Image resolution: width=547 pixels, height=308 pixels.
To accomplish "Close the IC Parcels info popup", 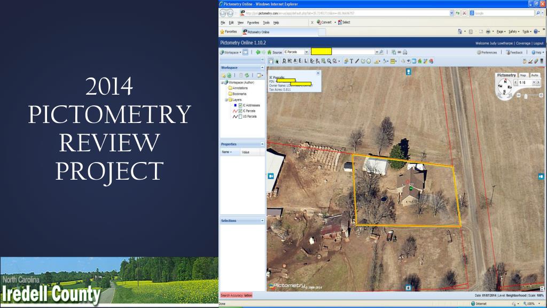I will point(318,73).
